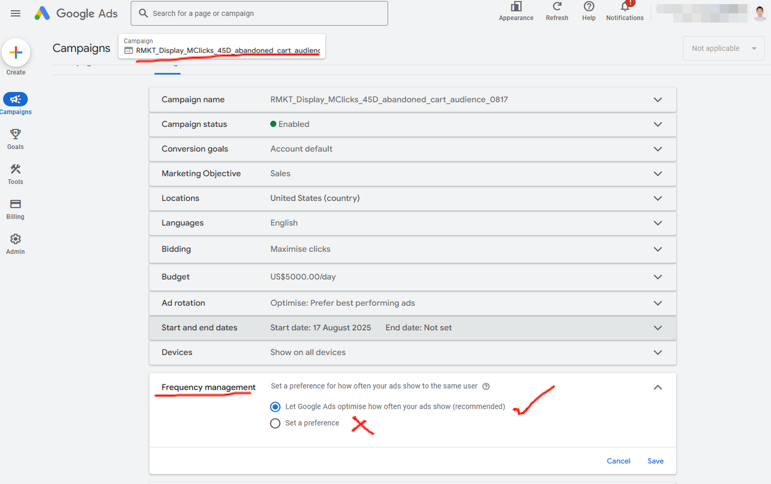Click the Save button
Viewport: 771px width, 484px height.
tap(655, 461)
